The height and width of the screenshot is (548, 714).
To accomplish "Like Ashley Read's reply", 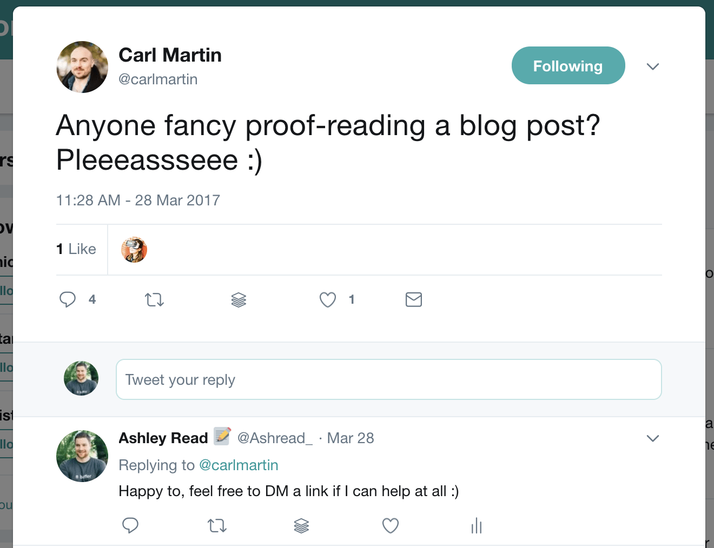I will point(391,525).
